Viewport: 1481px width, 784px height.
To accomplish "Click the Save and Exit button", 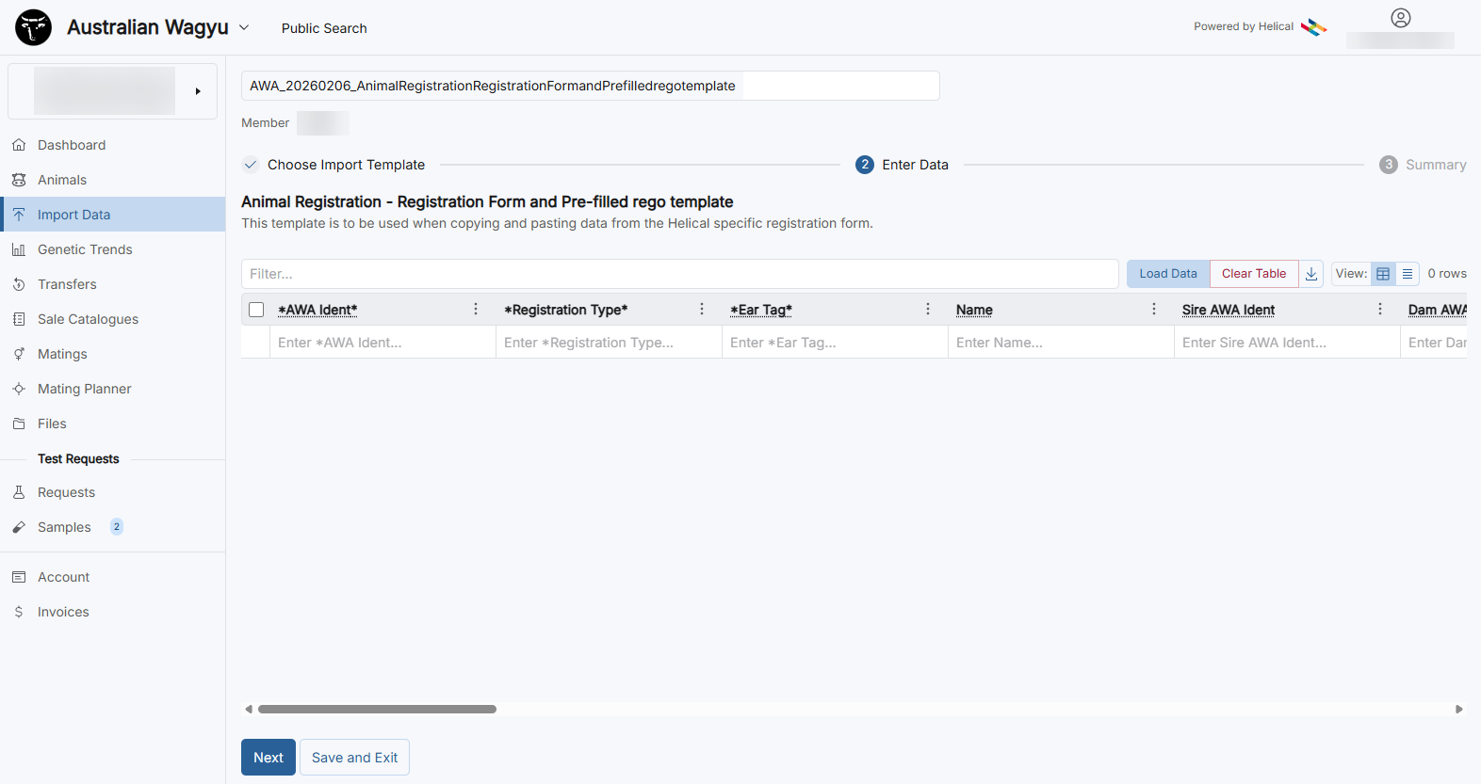I will point(354,758).
